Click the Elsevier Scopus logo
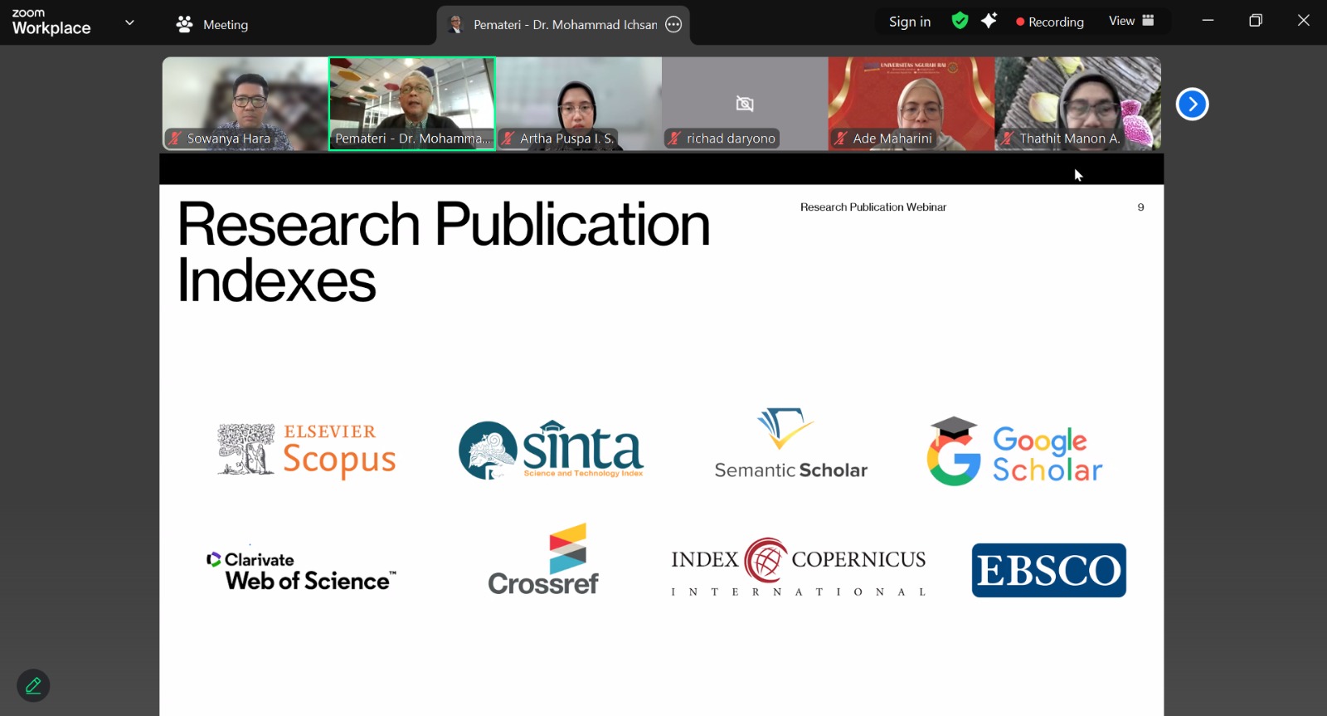Image resolution: width=1327 pixels, height=716 pixels. (x=307, y=451)
